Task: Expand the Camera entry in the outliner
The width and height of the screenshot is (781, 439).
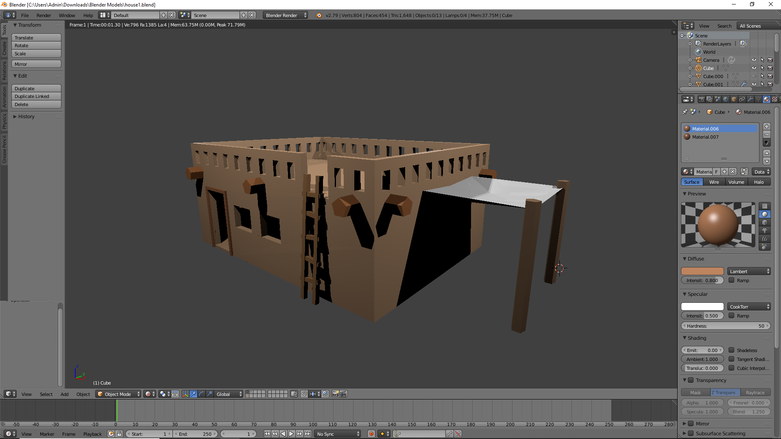Action: 690,60
